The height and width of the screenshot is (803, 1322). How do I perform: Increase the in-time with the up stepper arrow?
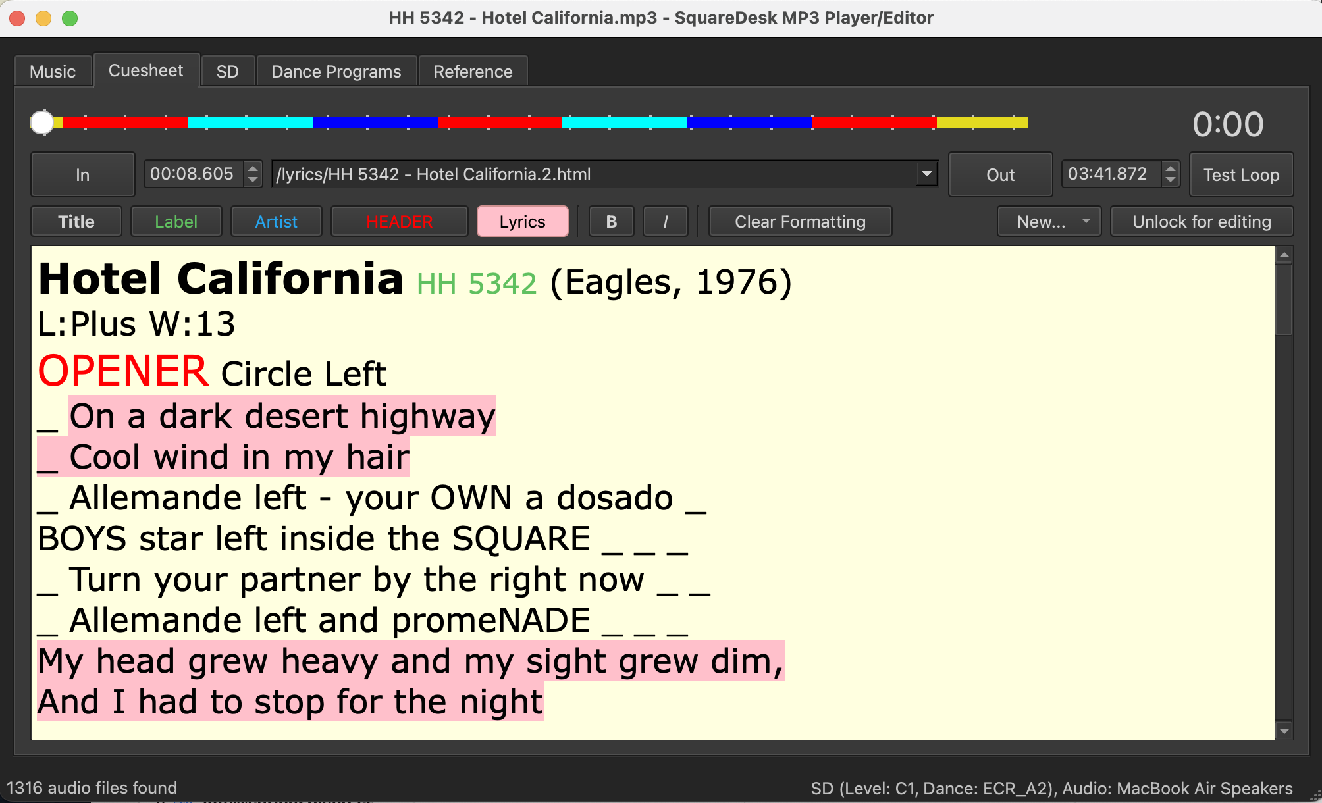[253, 168]
